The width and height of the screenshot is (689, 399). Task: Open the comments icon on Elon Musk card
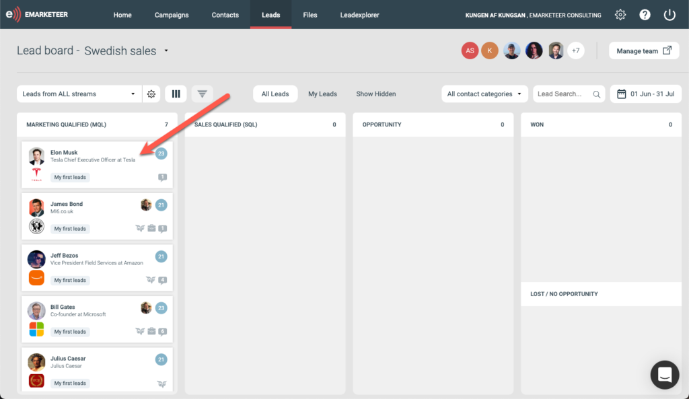(163, 177)
